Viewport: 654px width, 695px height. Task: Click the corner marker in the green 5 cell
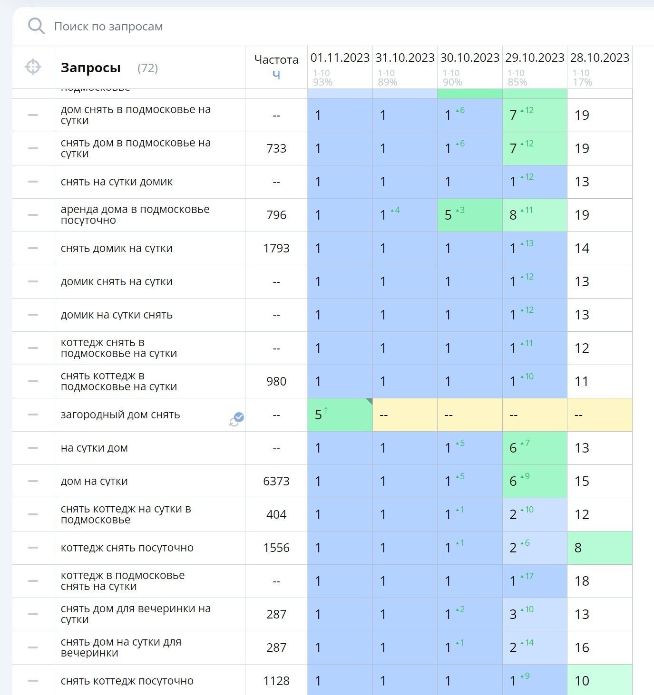pyautogui.click(x=369, y=402)
